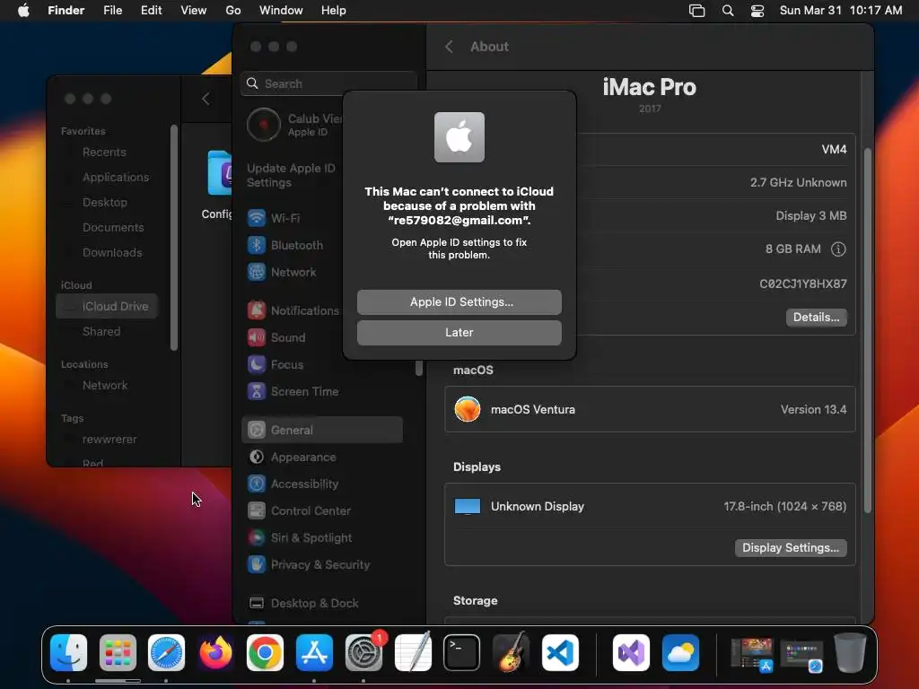The image size is (919, 689).
Task: Open Accessibility settings pane
Action: pos(322,484)
